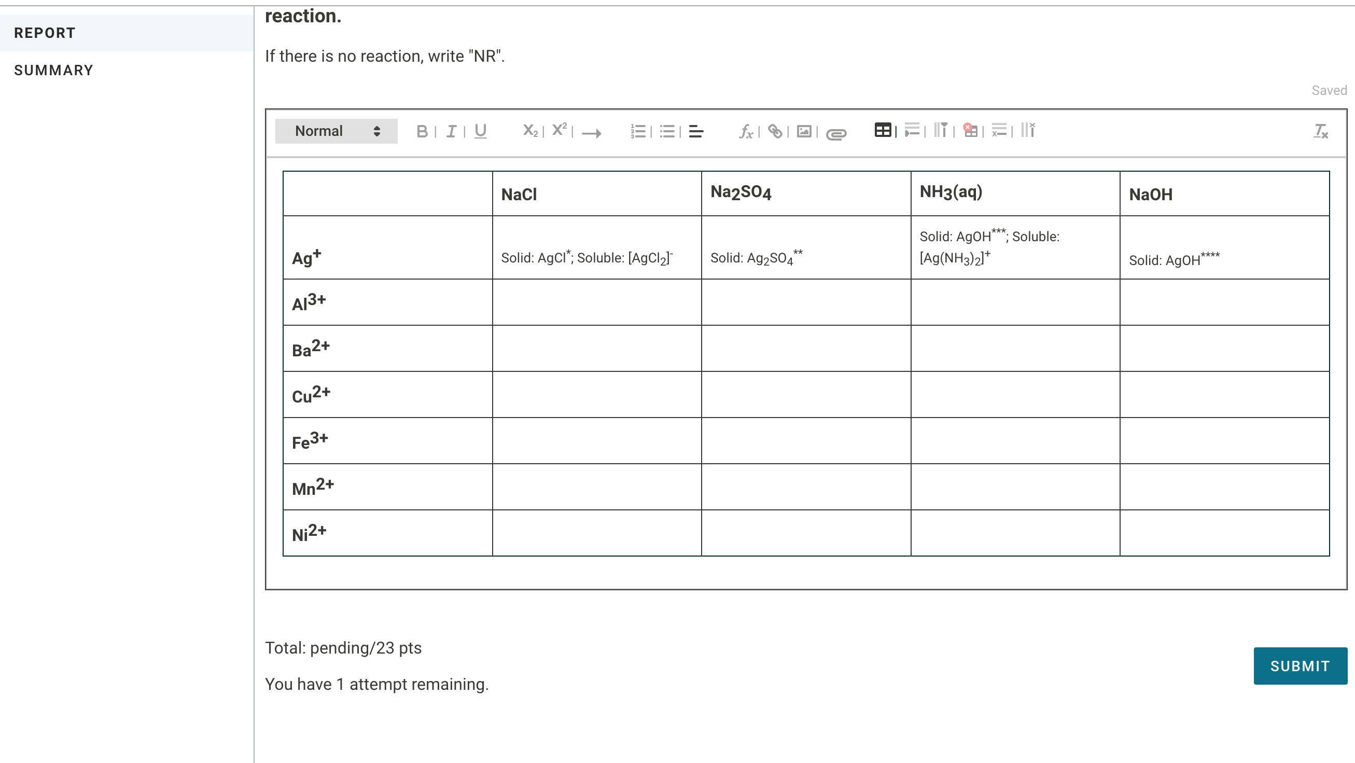Toggle bold formatting
Screen dimensions: 1355x763
(422, 131)
